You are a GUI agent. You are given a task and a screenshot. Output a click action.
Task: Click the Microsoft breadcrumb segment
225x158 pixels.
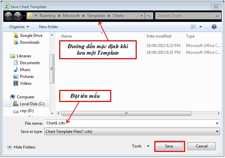(x=71, y=16)
